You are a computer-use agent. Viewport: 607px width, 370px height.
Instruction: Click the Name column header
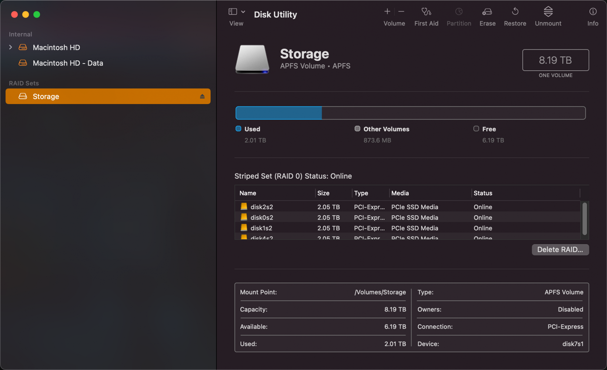click(248, 193)
